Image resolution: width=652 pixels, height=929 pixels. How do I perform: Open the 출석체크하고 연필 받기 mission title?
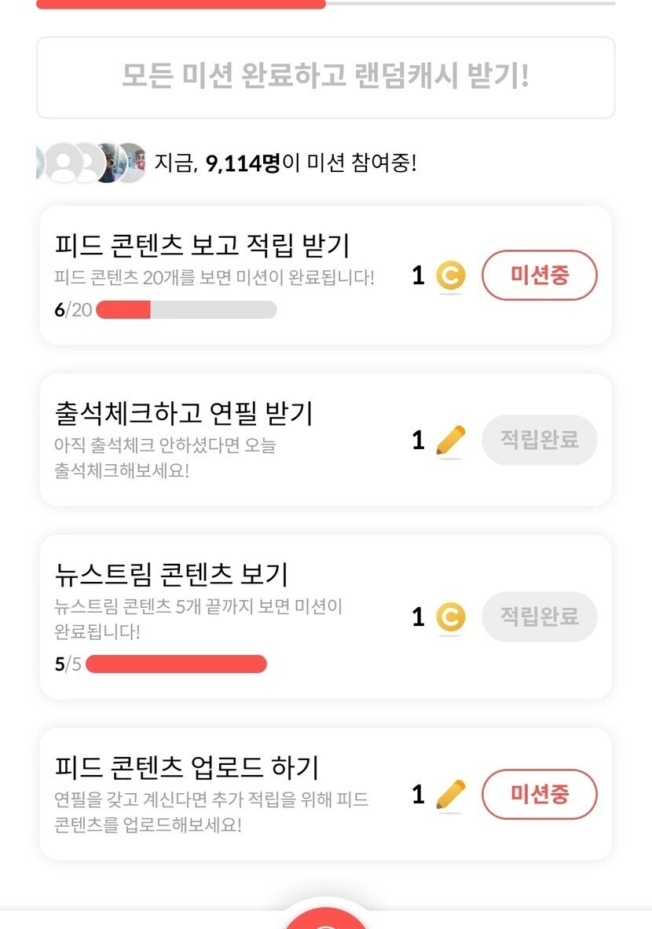coord(184,411)
